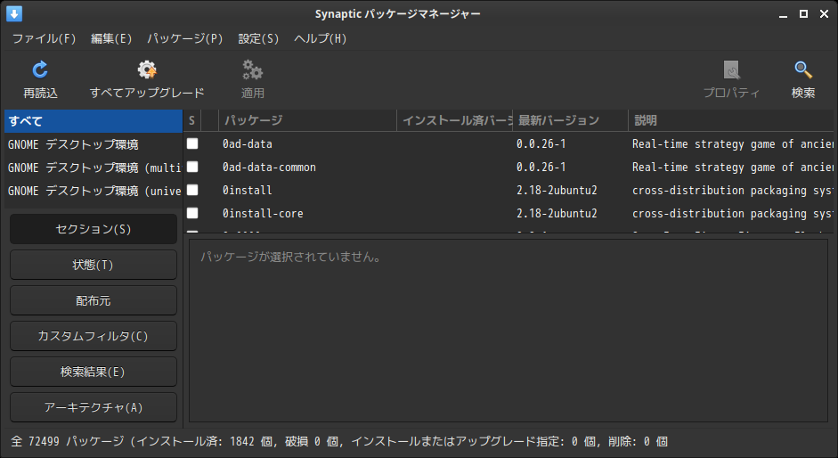The width and height of the screenshot is (838, 458).
Task: Click version 0.0.26-1 of 0ad-data-common
Action: tap(541, 167)
